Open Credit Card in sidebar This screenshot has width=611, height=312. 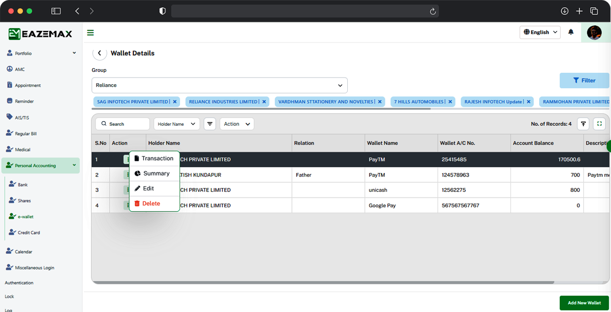(24, 232)
